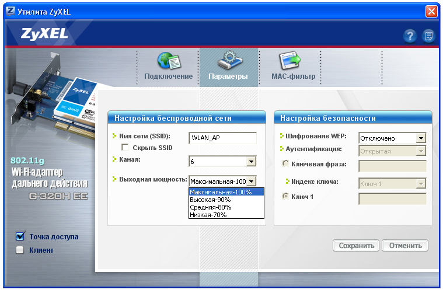Choose Средняя-80% power option
This screenshot has height=293, width=443.
226,207
